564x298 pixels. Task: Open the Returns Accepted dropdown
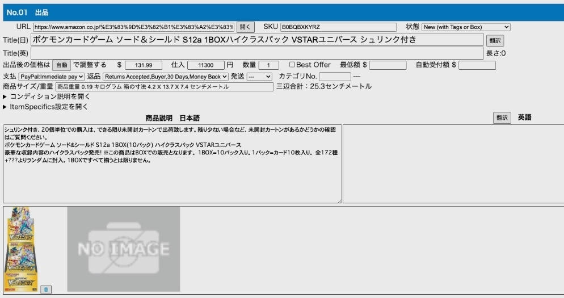[x=166, y=77]
